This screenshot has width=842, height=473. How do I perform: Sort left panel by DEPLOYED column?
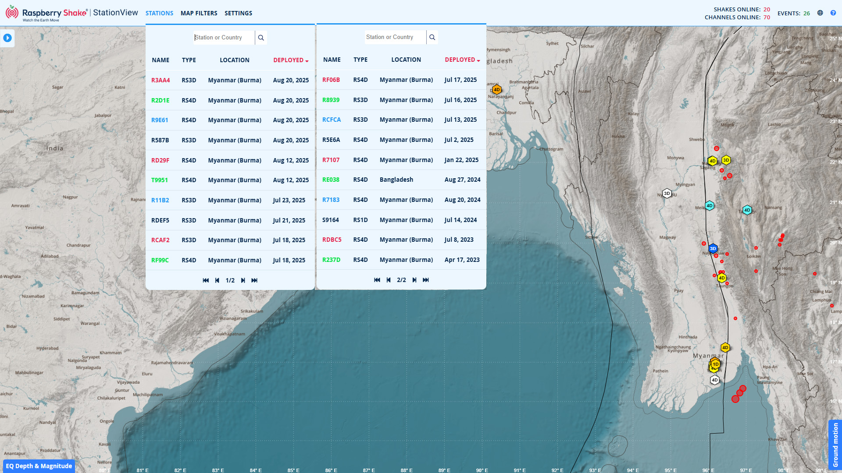(x=291, y=60)
